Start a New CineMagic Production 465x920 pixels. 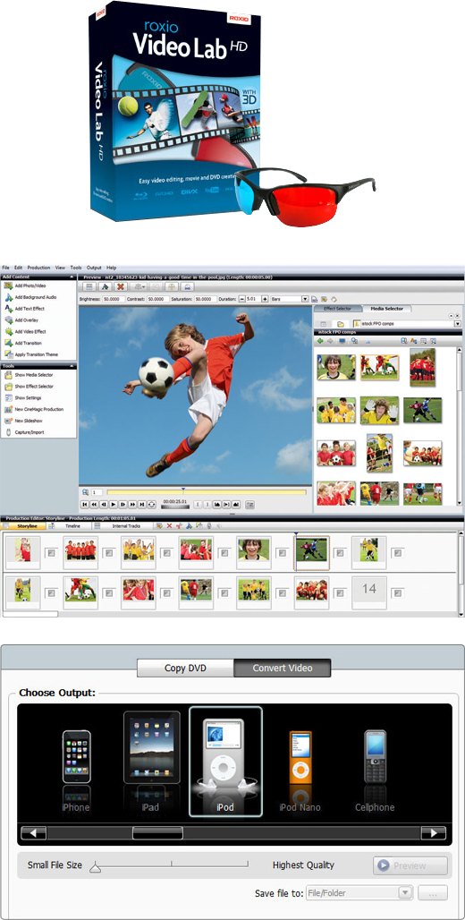pos(34,410)
